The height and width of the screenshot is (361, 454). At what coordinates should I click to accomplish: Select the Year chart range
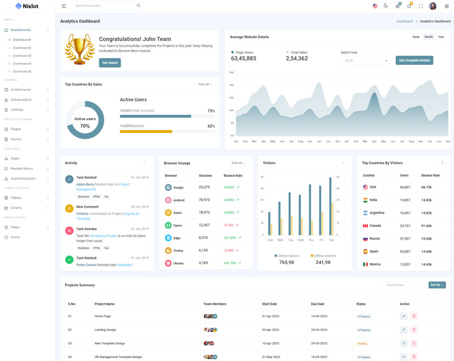pyautogui.click(x=441, y=37)
